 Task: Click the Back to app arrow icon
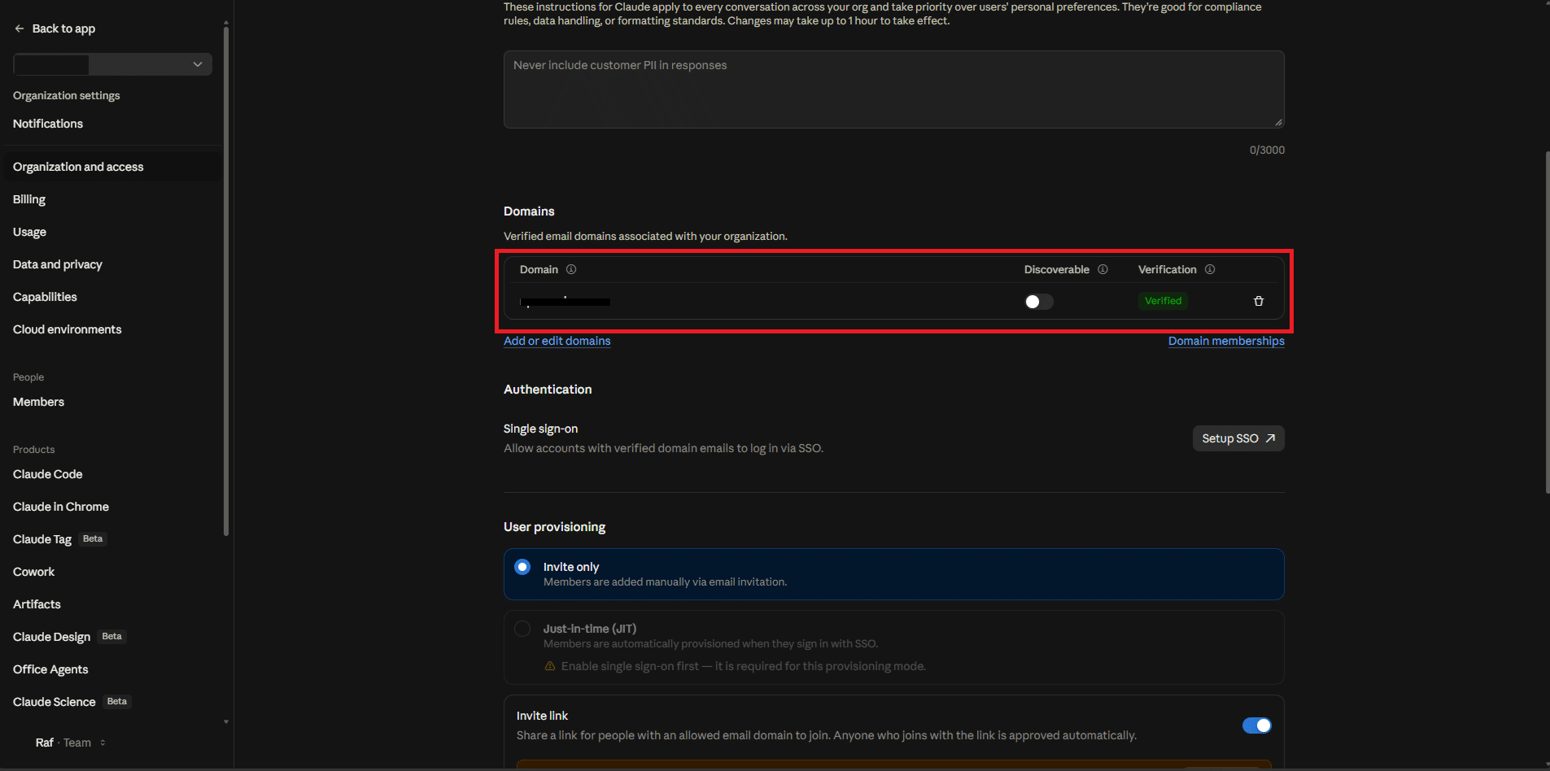click(20, 28)
